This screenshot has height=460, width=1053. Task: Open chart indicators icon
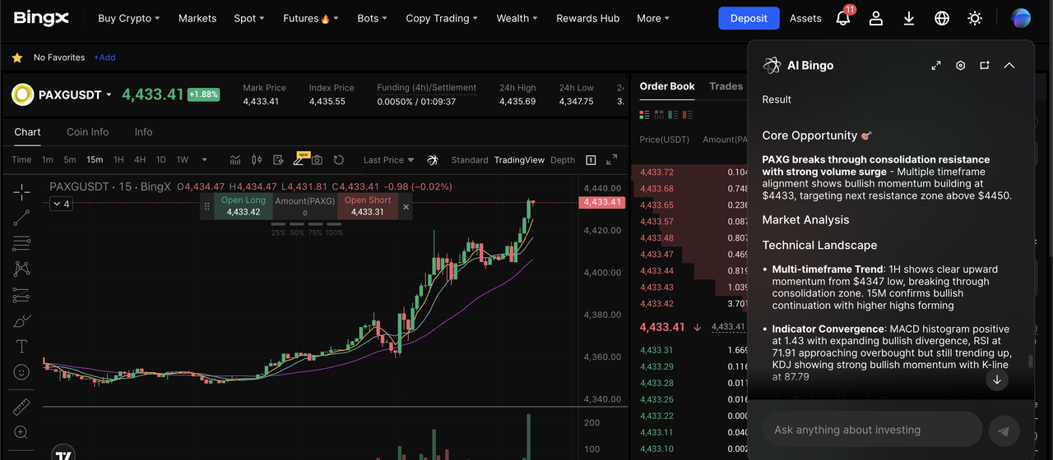point(235,160)
